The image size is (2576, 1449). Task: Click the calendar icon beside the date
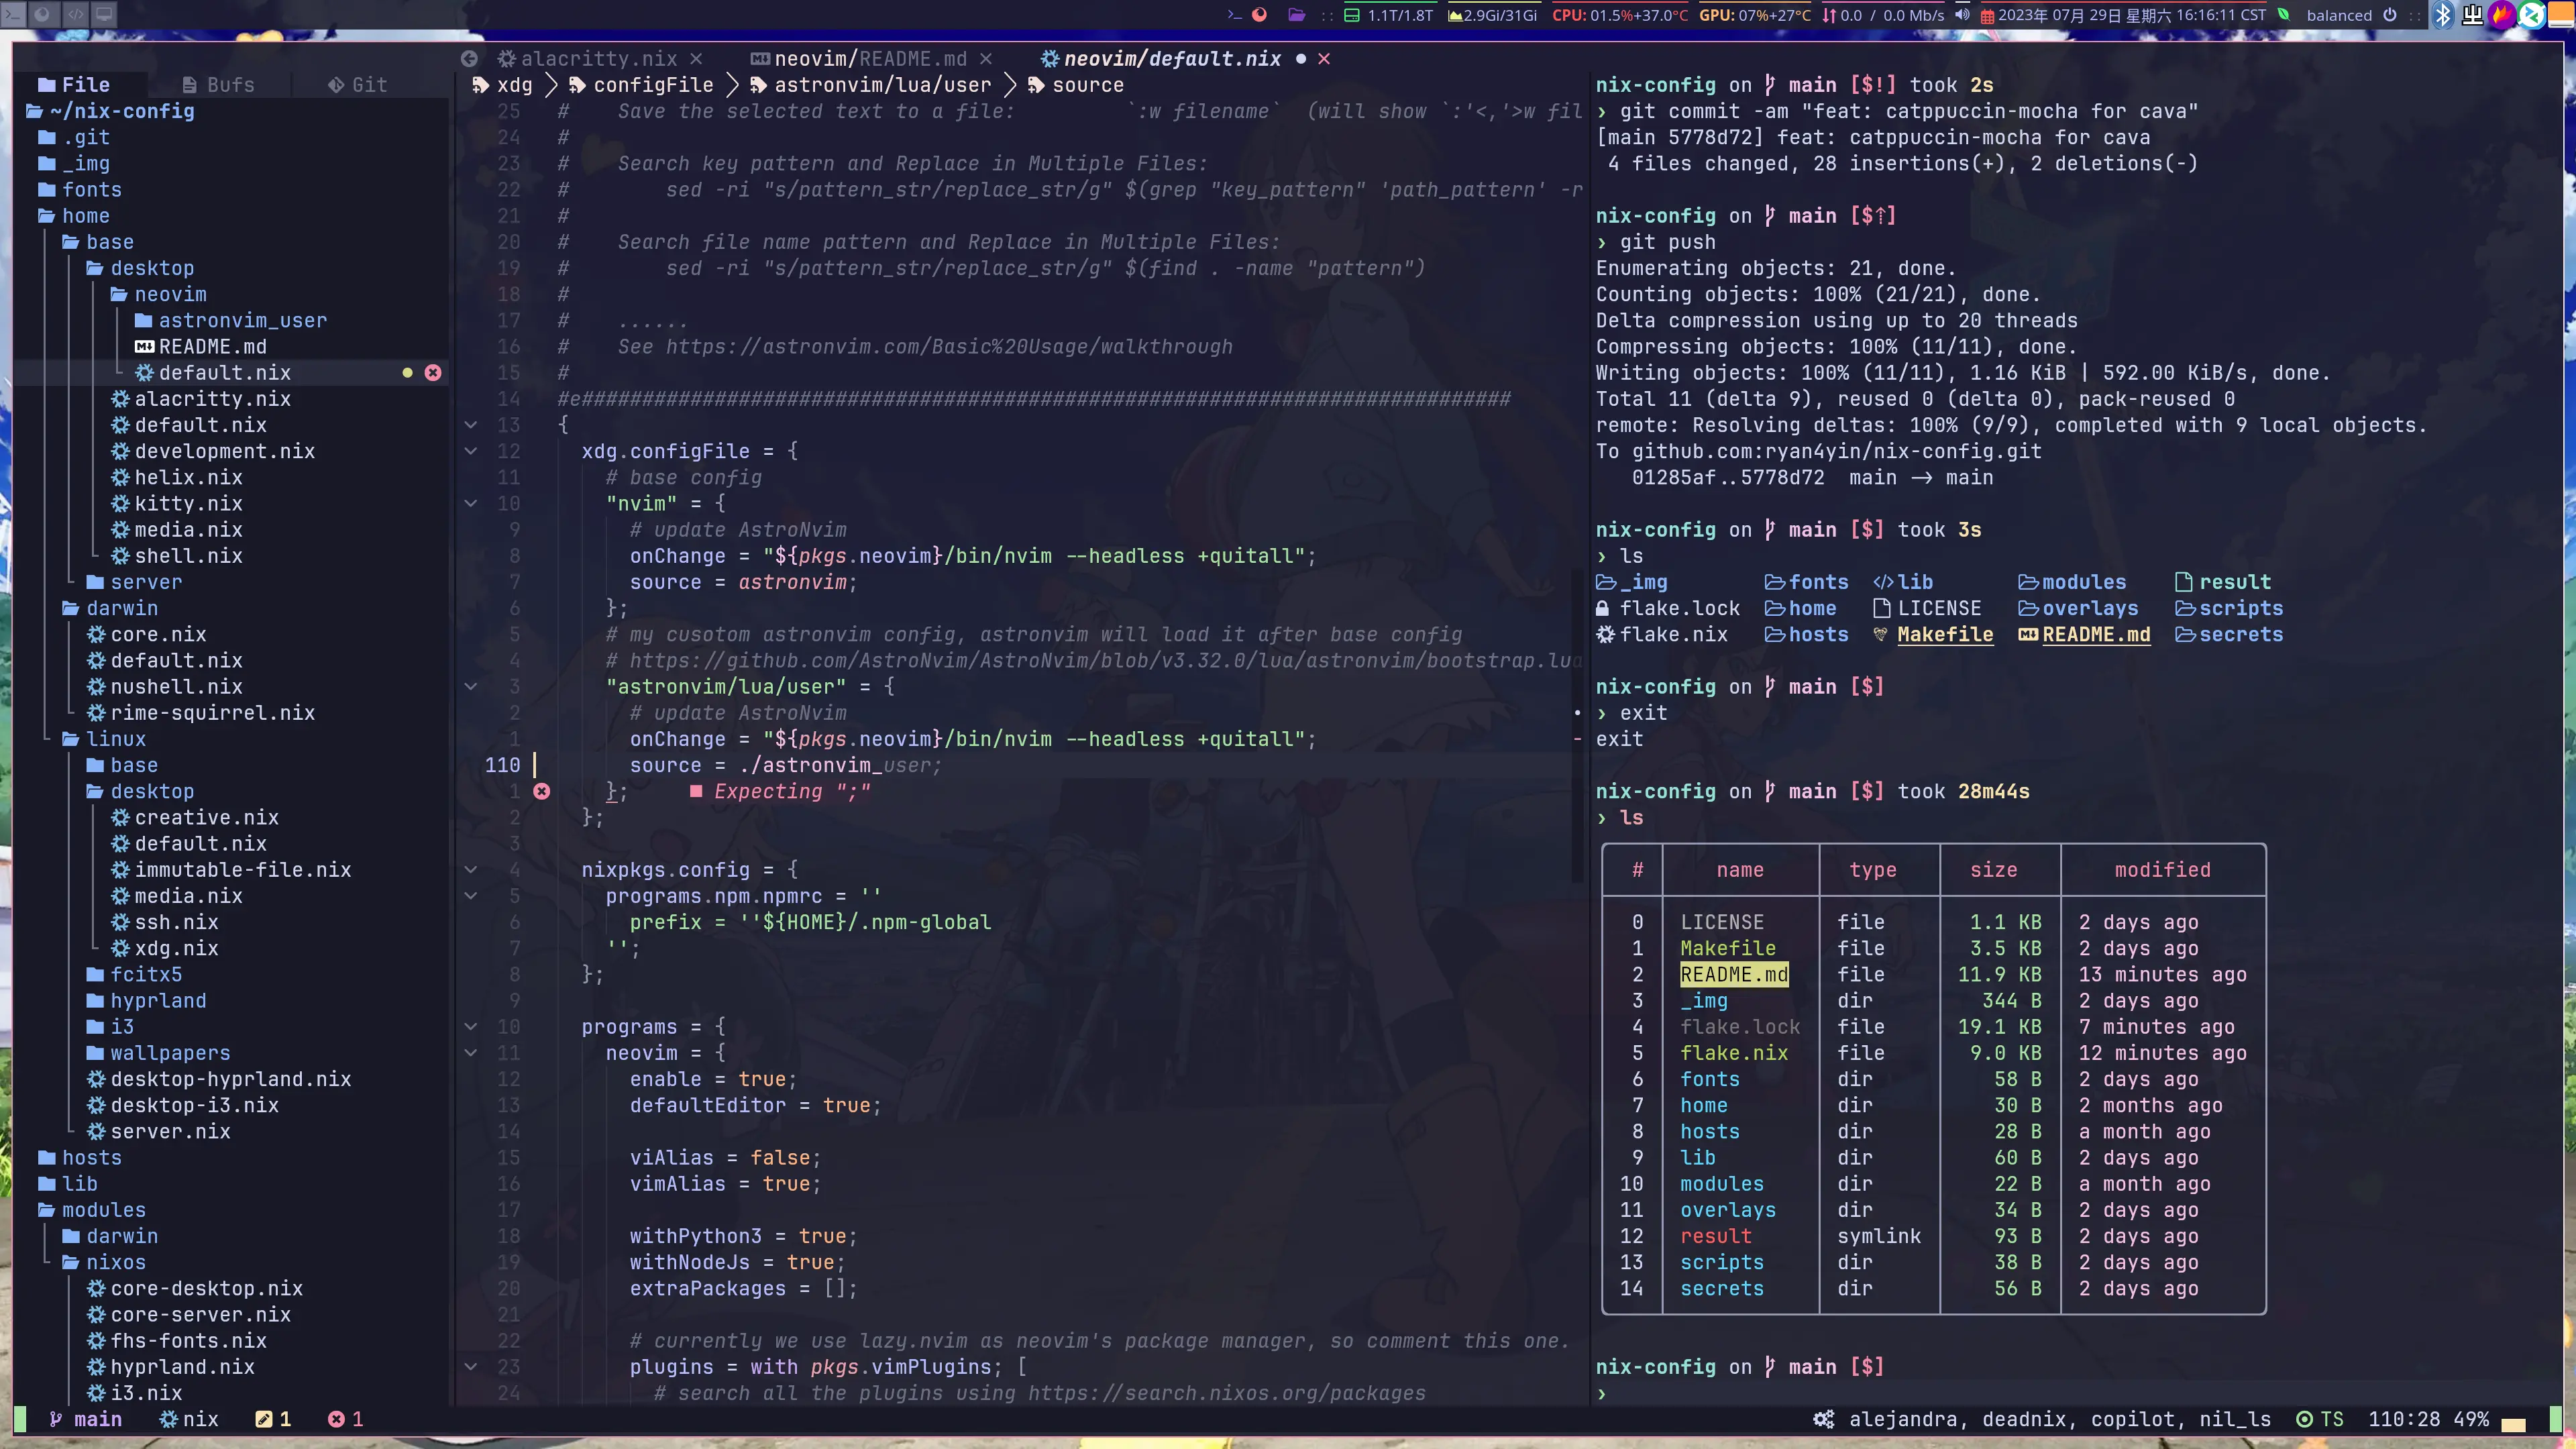click(x=1987, y=16)
